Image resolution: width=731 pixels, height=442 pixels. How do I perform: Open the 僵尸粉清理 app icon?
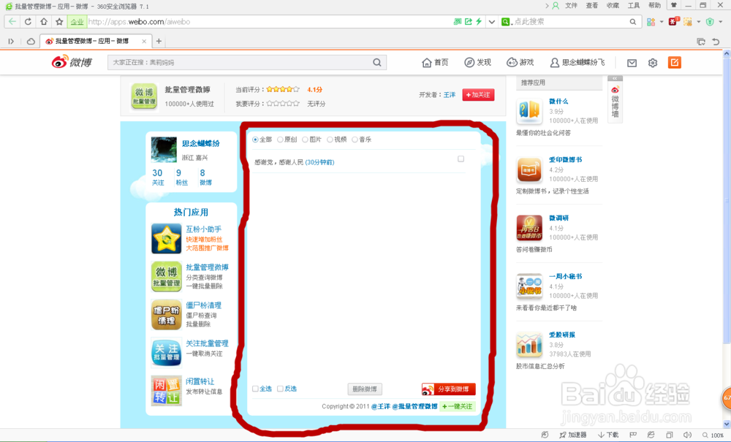167,315
